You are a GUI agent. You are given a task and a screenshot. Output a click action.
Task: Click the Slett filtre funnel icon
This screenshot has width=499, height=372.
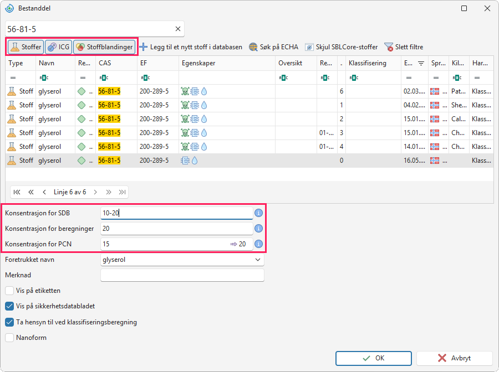click(x=389, y=47)
